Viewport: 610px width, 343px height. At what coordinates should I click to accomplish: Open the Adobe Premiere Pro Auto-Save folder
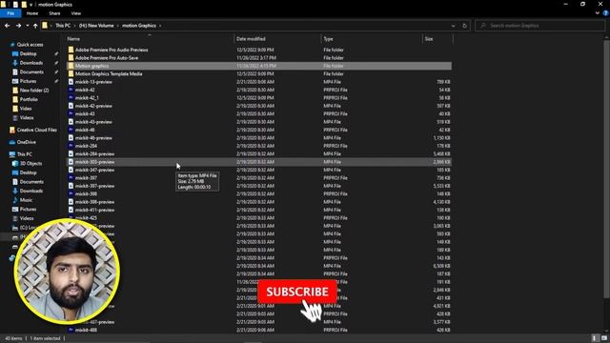pyautogui.click(x=106, y=57)
